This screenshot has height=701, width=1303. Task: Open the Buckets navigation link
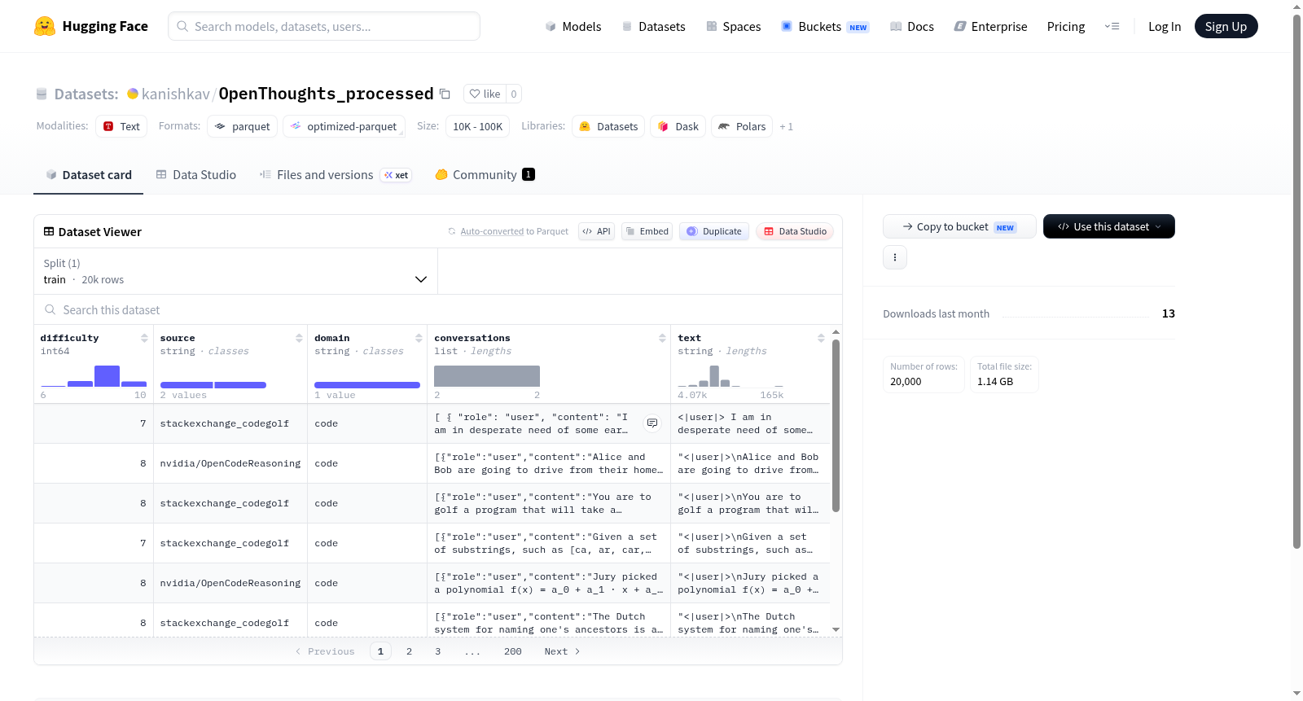(x=825, y=26)
